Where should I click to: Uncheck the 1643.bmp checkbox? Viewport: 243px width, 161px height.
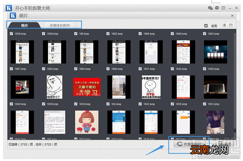[140, 104]
